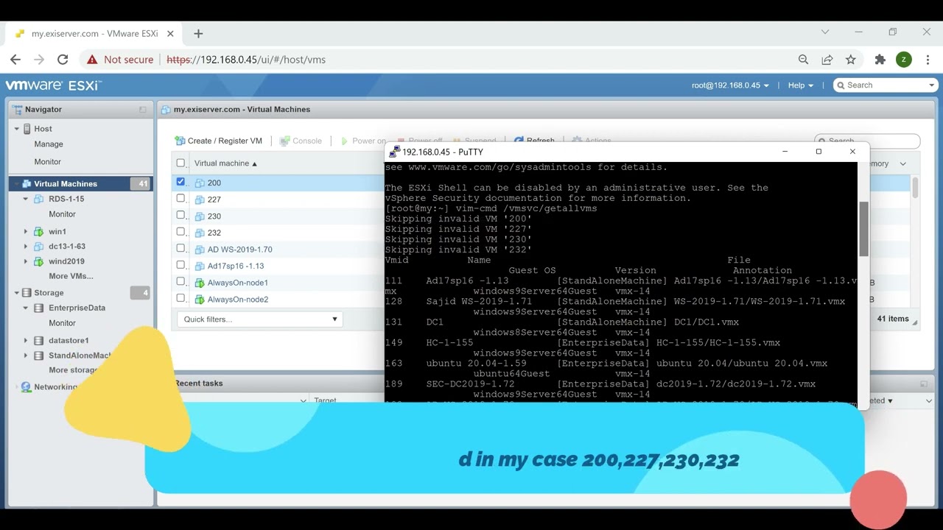This screenshot has height=530, width=943.
Task: Open a new browser tab
Action: point(198,33)
